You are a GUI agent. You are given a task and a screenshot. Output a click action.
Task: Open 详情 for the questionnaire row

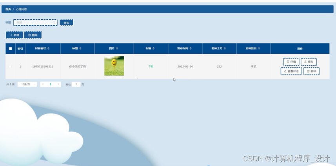point(291,62)
